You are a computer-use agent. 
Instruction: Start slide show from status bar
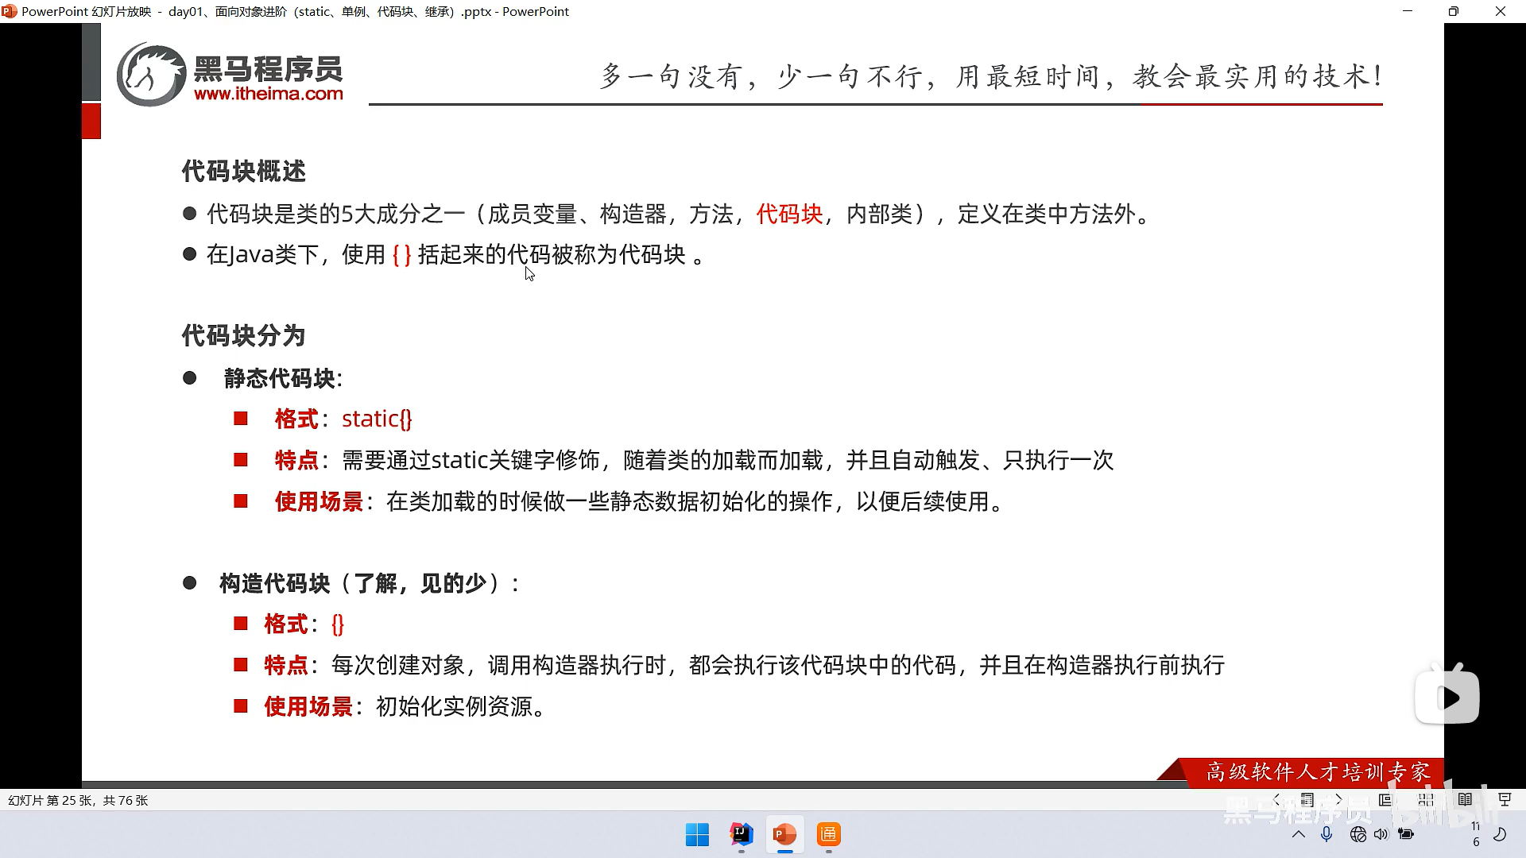[x=1505, y=800]
